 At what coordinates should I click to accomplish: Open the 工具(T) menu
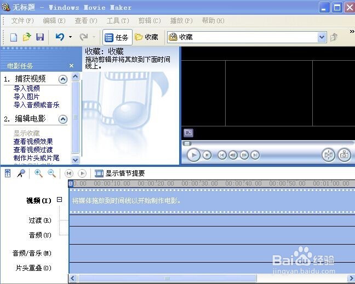pos(118,21)
